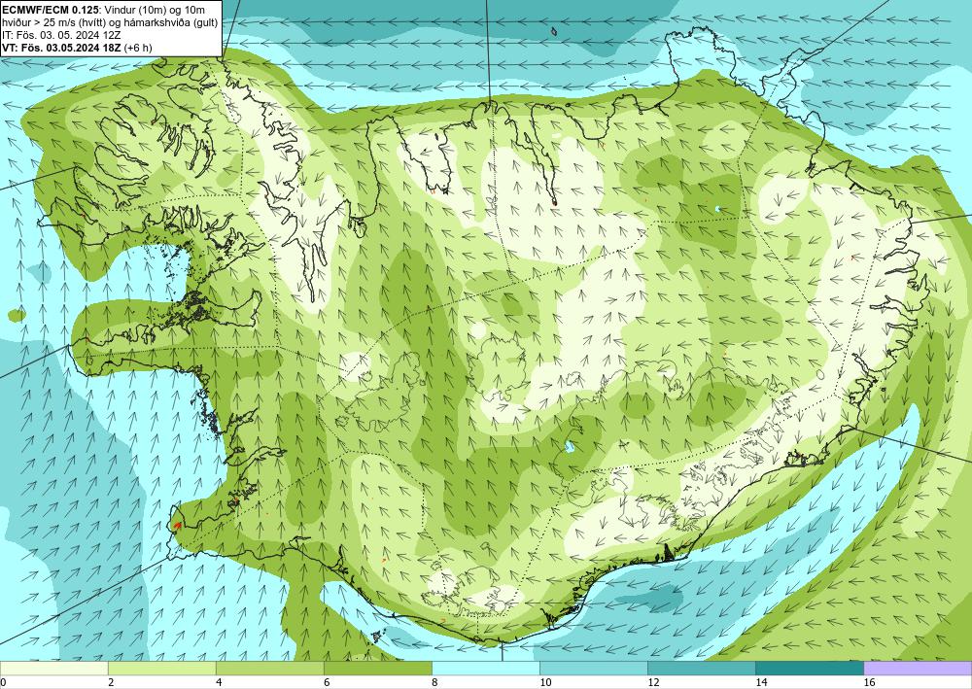Screen dimensions: 972x689
Task: Click the "4" label on the scale
Action: tap(218, 682)
